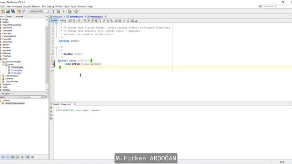Click the Projects panel vertical scrollbar
Viewport: 292px width, 164px height.
pyautogui.click(x=47, y=55)
